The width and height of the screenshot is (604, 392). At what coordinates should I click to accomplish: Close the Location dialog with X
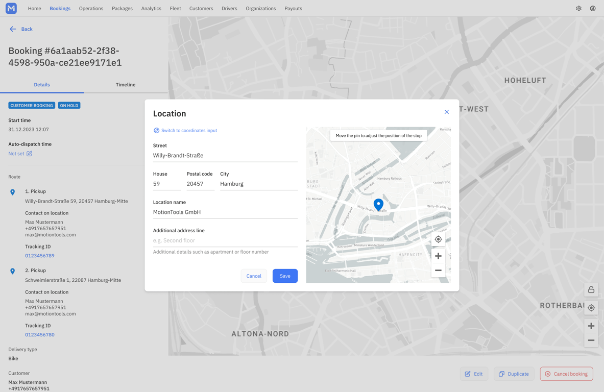pos(446,112)
